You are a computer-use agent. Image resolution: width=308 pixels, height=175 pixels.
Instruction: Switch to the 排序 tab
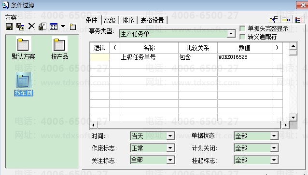pyautogui.click(x=128, y=20)
